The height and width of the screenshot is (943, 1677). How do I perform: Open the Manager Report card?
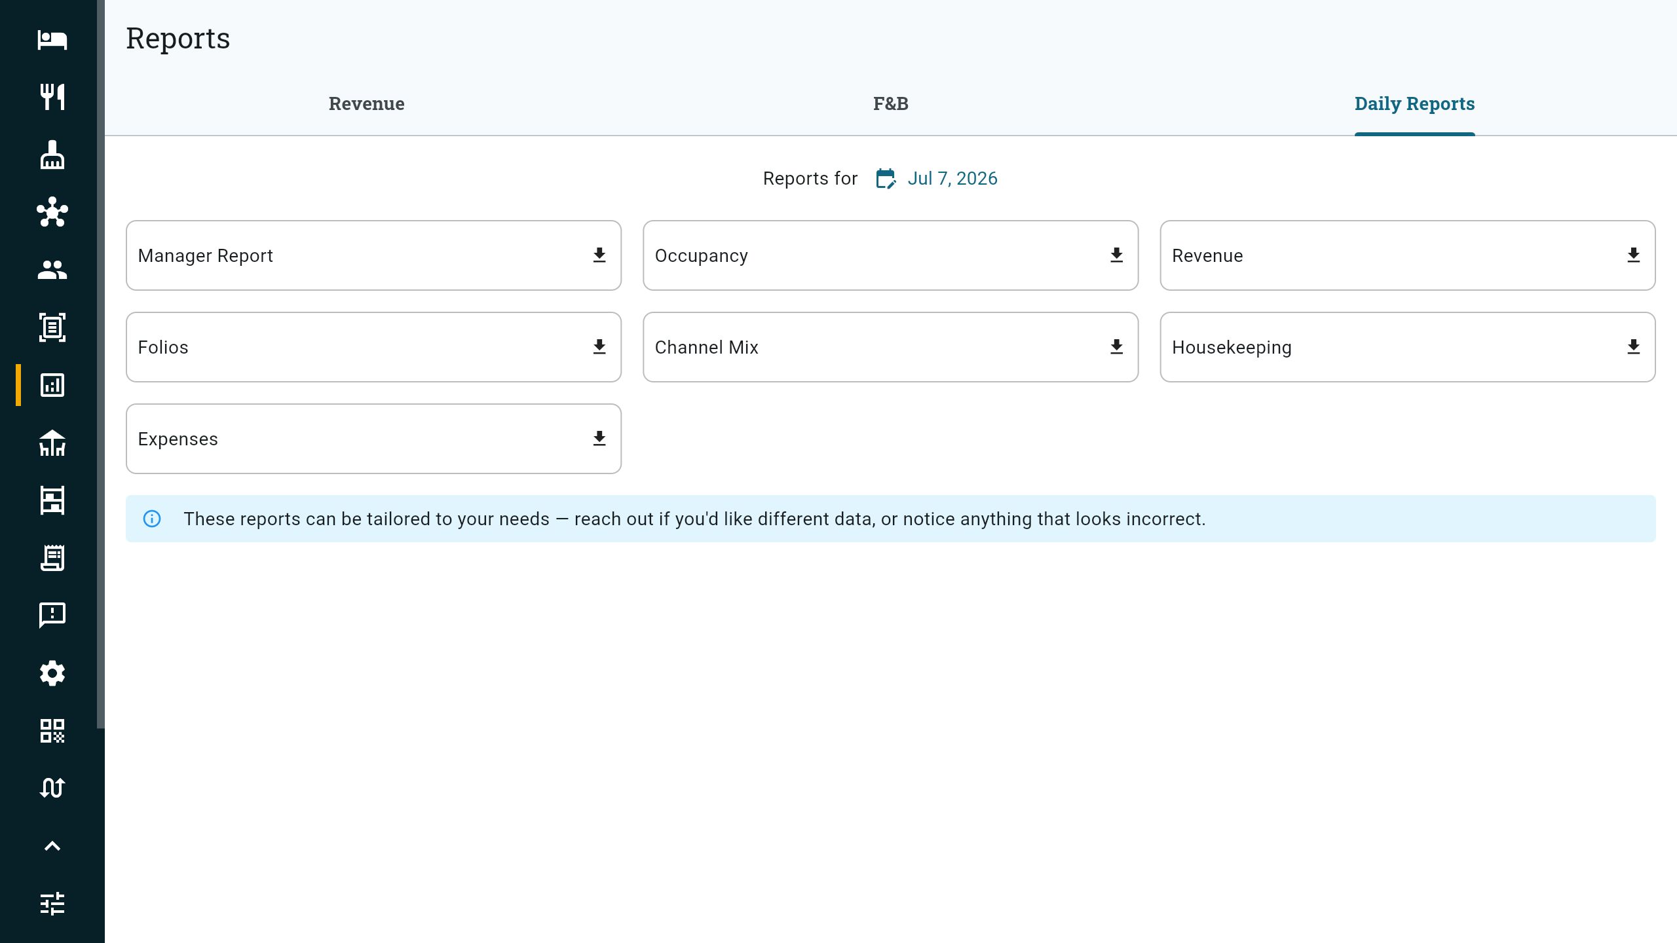click(373, 255)
